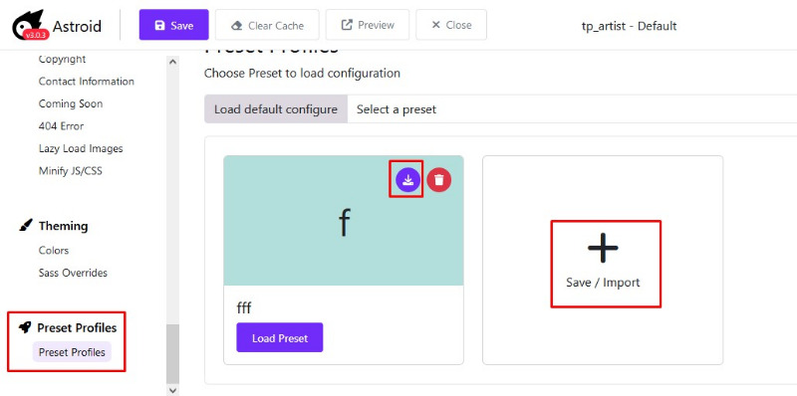Viewport: 797px width, 396px height.
Task: Close the Astroid editor
Action: pos(451,24)
